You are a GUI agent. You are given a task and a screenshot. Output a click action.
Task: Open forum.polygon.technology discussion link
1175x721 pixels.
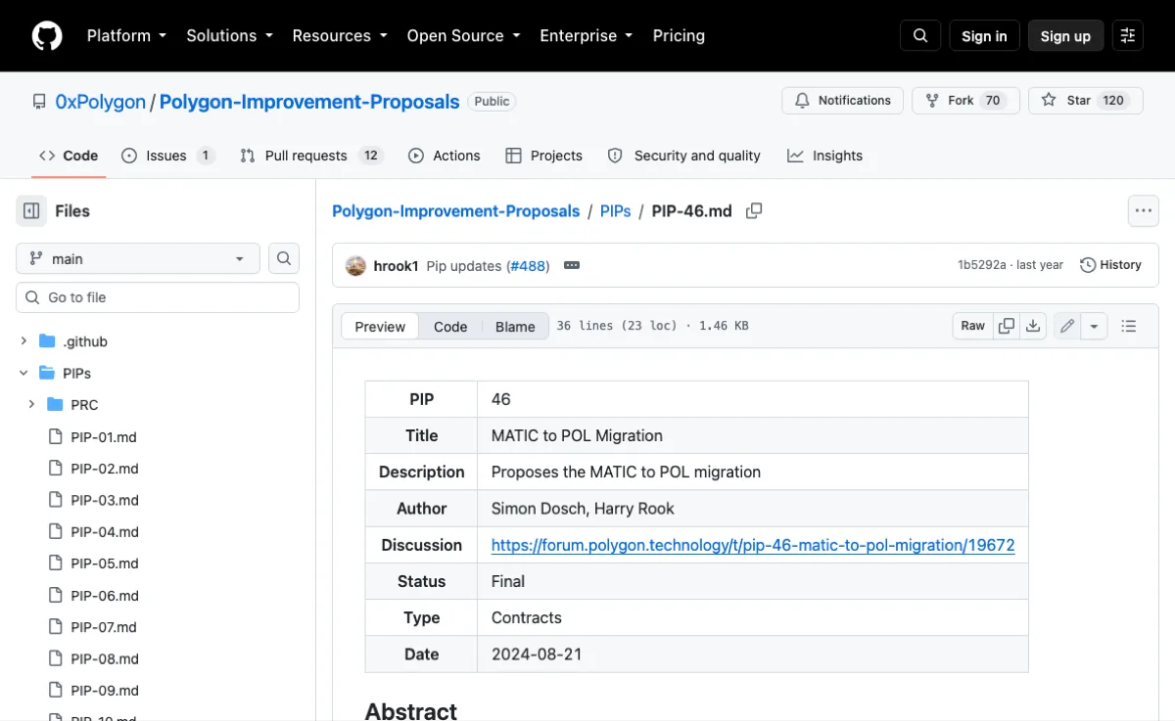pos(753,545)
